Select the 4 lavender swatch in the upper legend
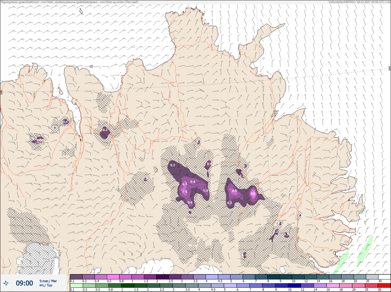 point(212,277)
